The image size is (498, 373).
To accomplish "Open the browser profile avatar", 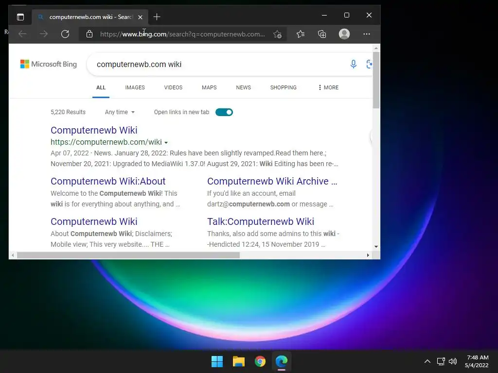I will pos(344,34).
